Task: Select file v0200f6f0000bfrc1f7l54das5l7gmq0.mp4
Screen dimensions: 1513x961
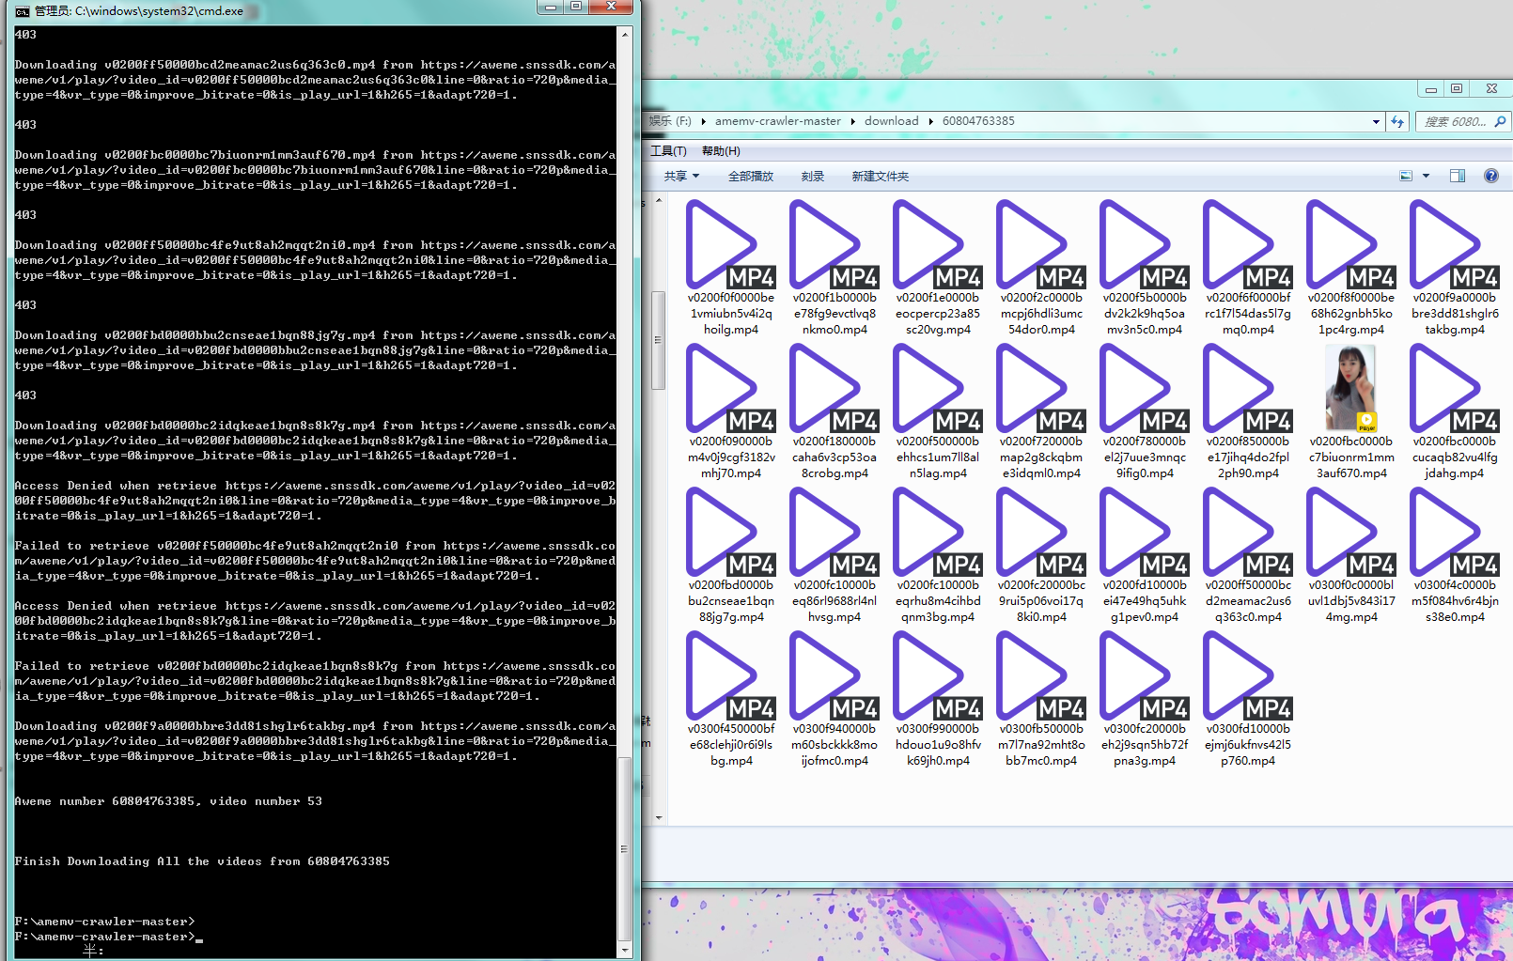Action: [1248, 268]
